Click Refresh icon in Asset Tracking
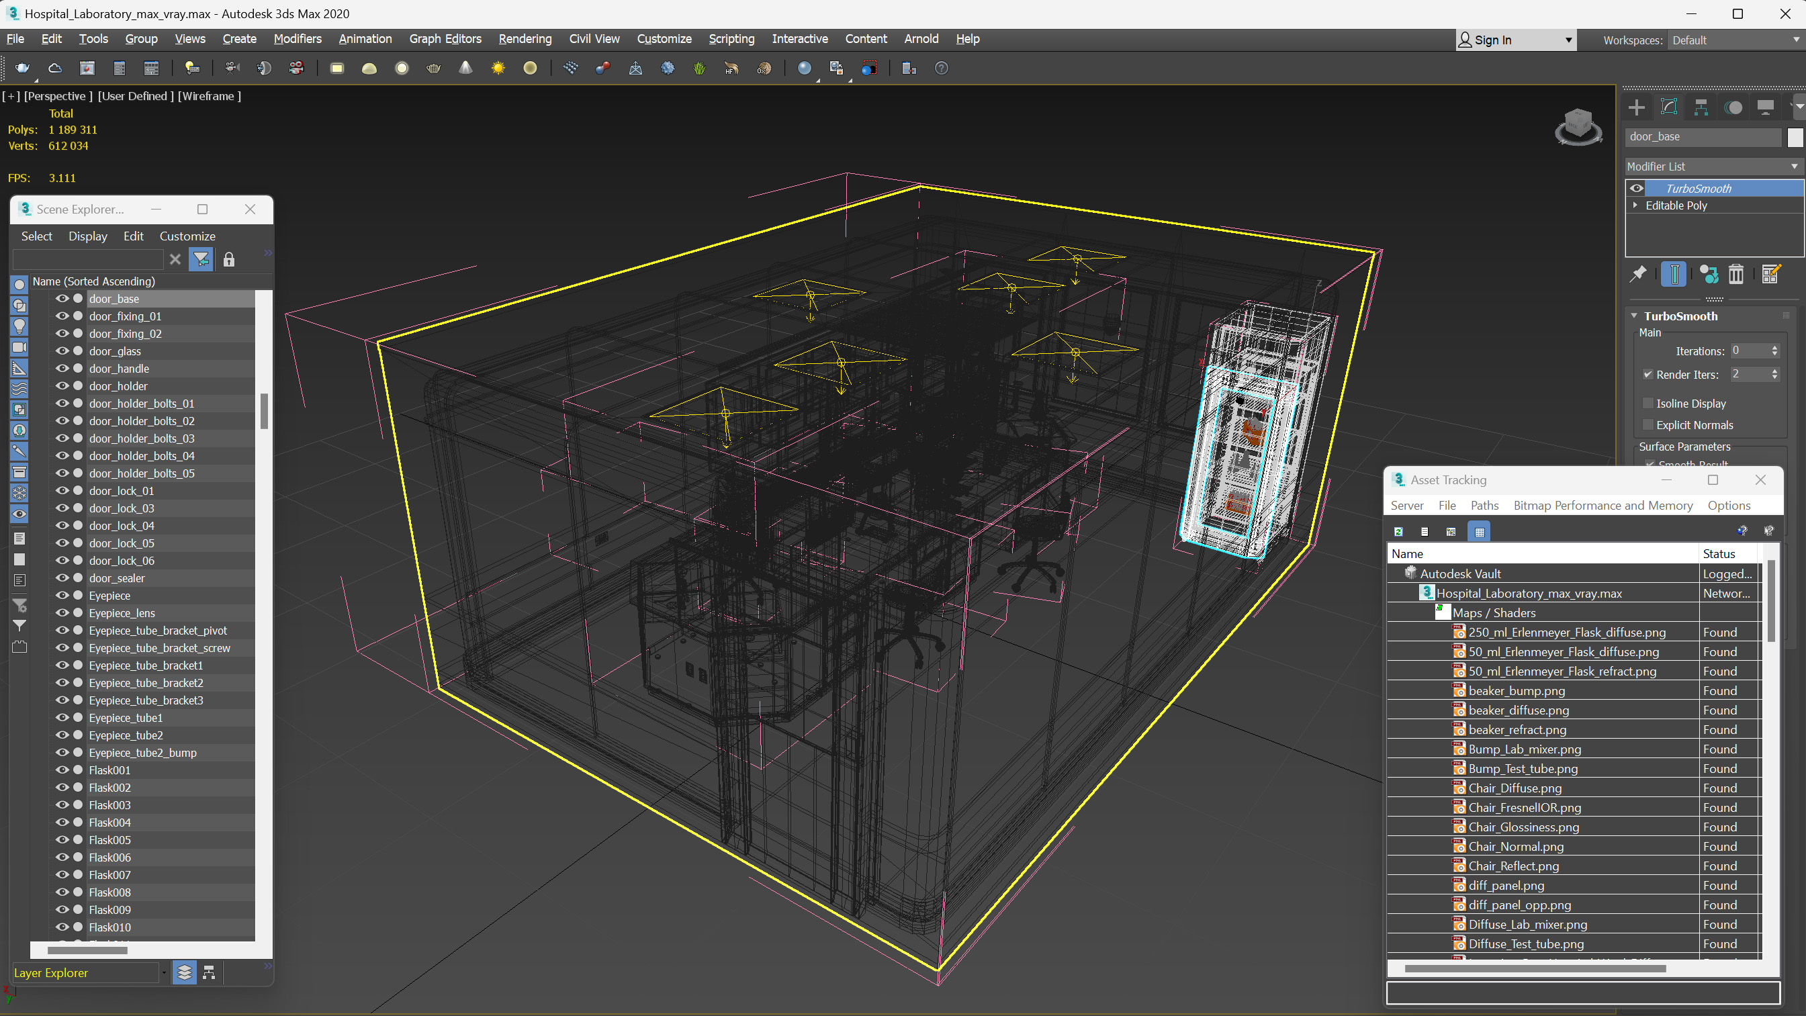The height and width of the screenshot is (1016, 1806). coord(1398,531)
